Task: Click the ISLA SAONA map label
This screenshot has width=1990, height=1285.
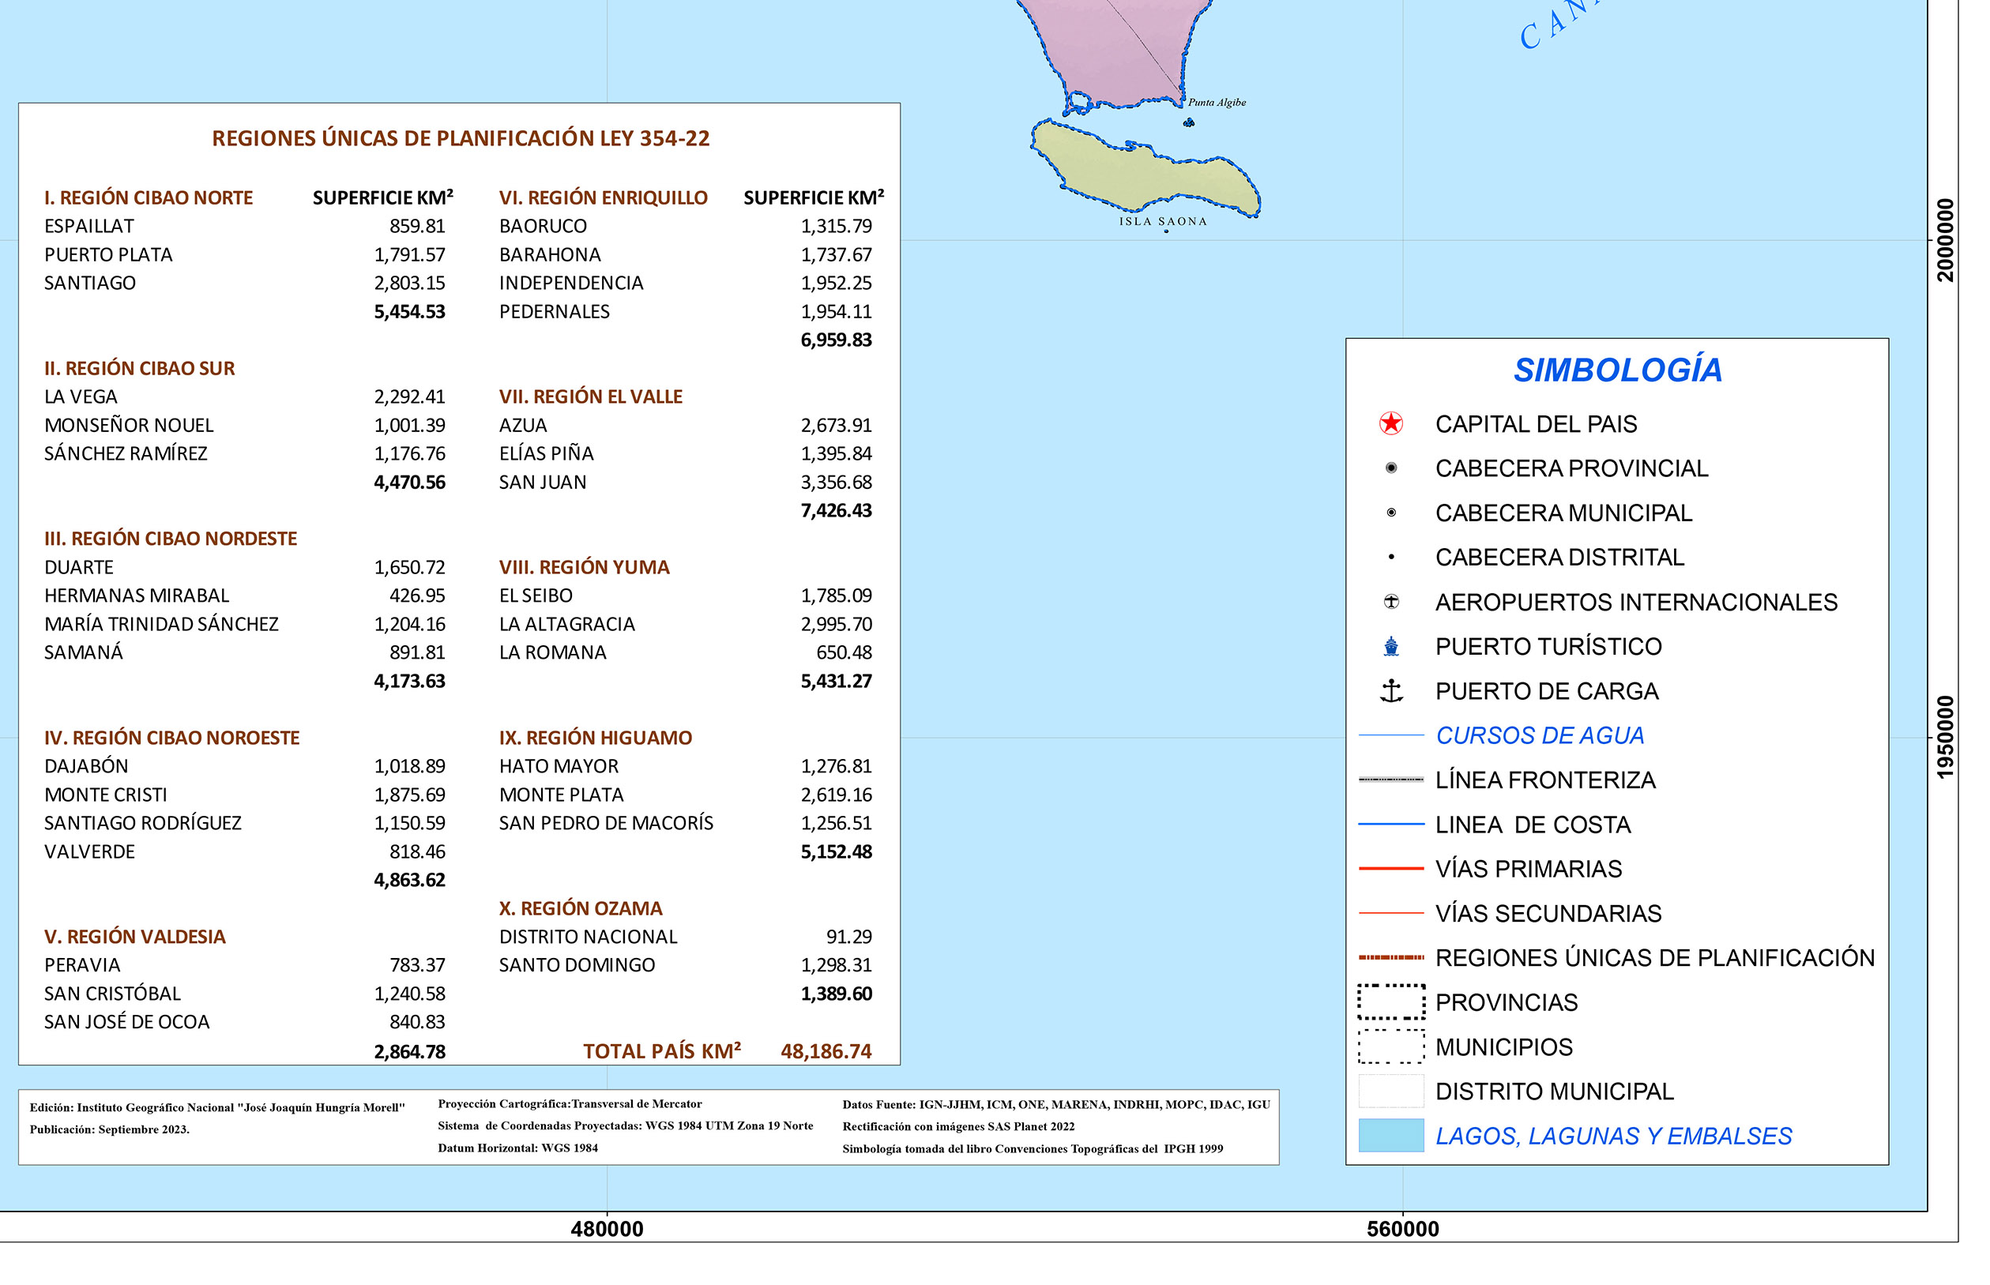Action: 1162,222
